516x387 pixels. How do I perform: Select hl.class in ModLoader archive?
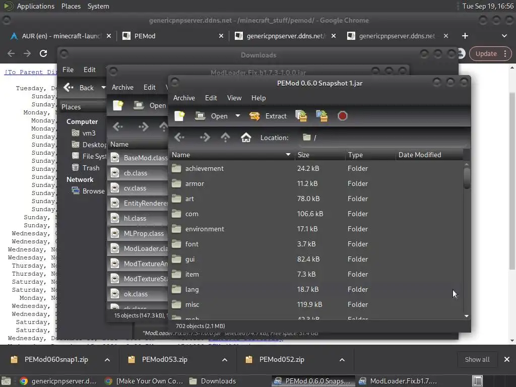tap(138, 219)
